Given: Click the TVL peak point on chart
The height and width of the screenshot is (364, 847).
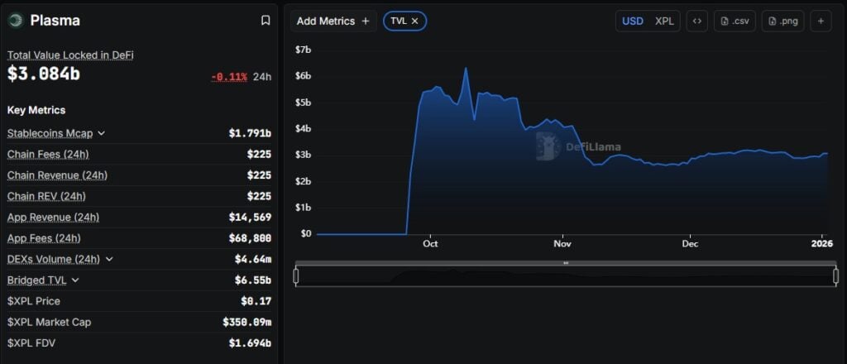Looking at the screenshot, I should 466,68.
